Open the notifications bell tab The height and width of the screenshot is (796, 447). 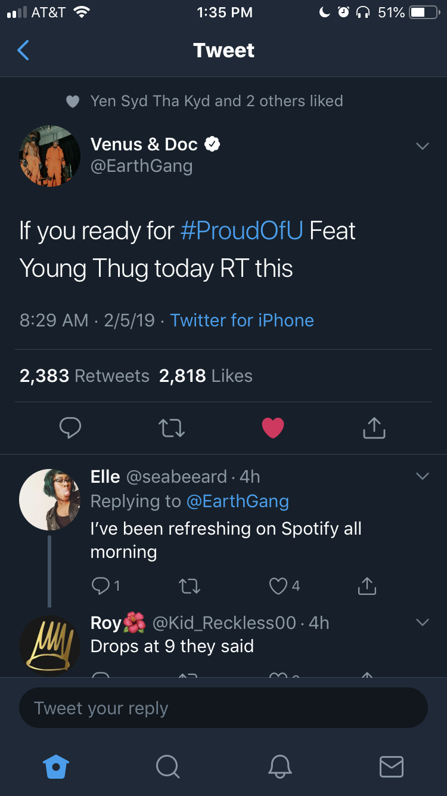coord(280,766)
